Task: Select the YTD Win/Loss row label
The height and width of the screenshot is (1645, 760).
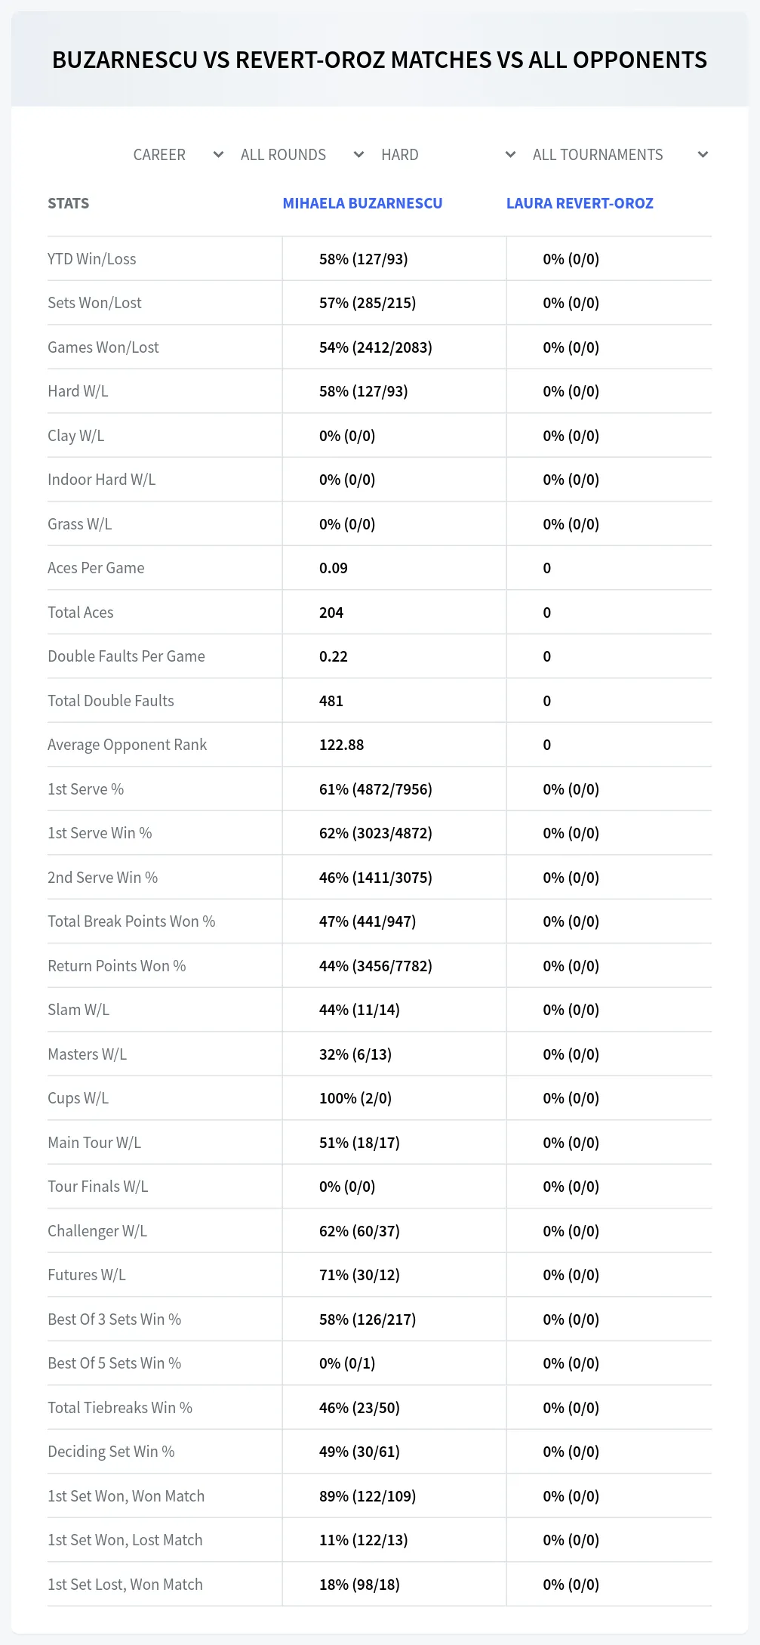Action: pos(92,259)
